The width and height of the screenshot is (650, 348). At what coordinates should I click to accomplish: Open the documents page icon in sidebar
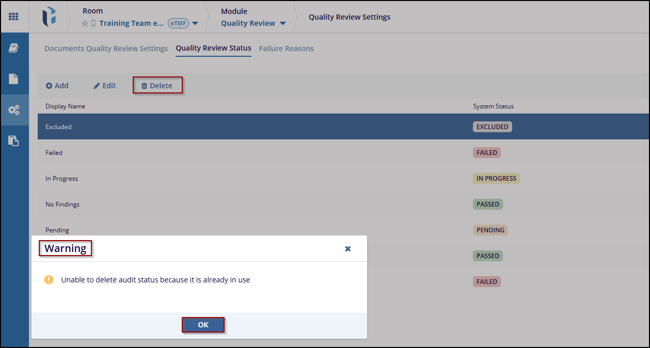click(14, 79)
